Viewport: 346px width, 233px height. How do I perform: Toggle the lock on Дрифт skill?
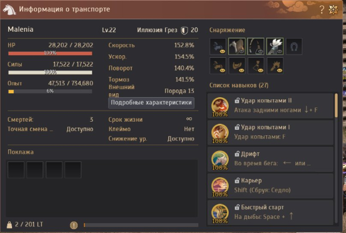(x=237, y=154)
